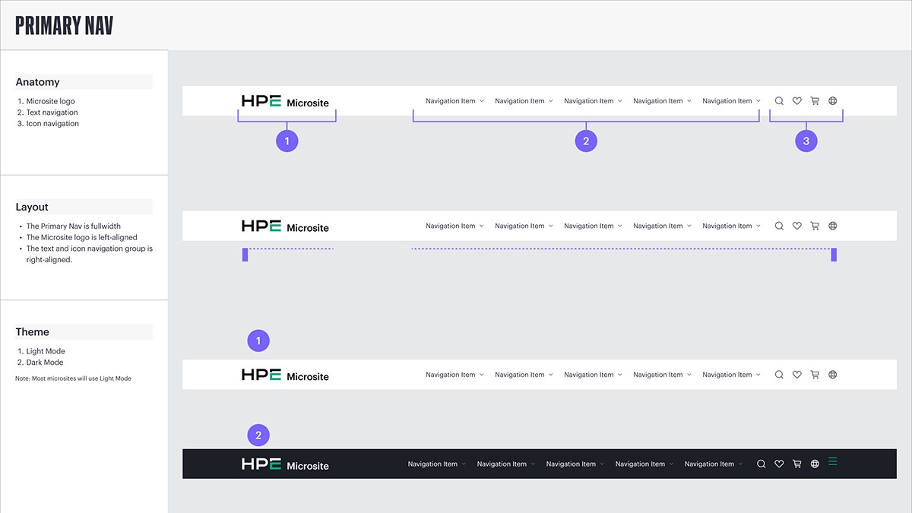Click the dashed fullwidth spacing indicator
912x513 pixels.
(532, 248)
